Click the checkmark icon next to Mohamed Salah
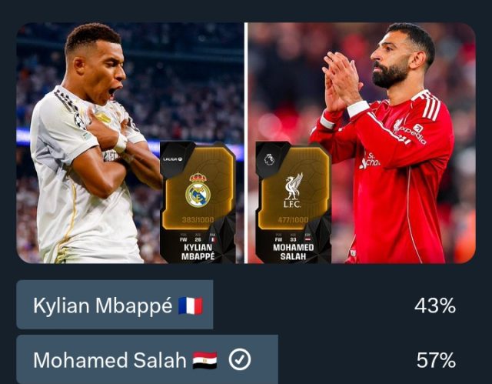The width and height of the screenshot is (492, 384). point(240,360)
